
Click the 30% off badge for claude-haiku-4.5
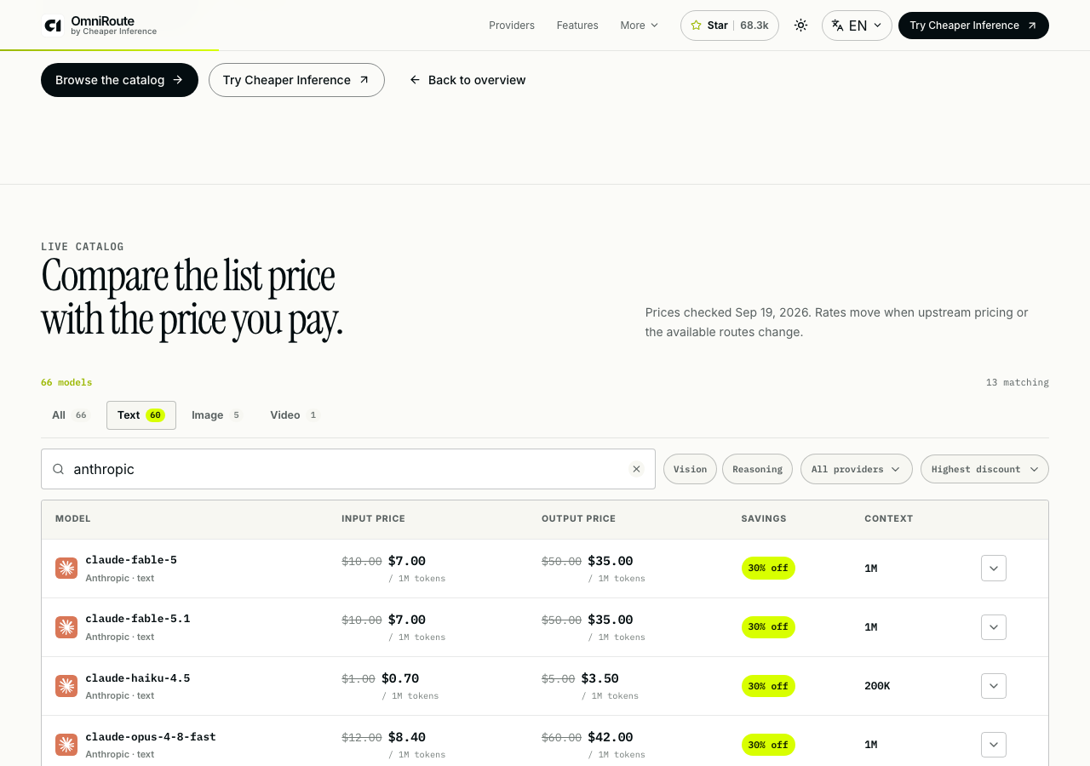(x=768, y=686)
